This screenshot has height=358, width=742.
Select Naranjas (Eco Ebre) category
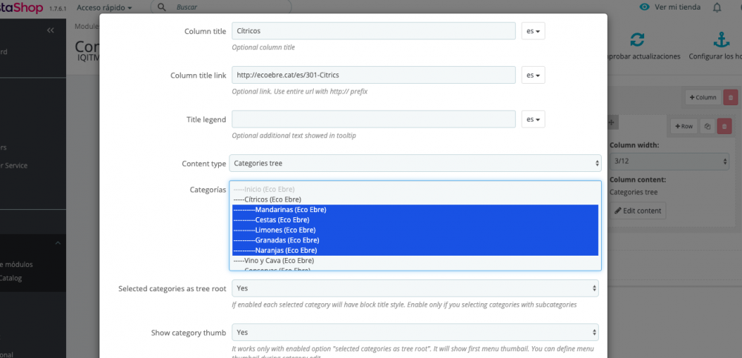[x=415, y=251]
